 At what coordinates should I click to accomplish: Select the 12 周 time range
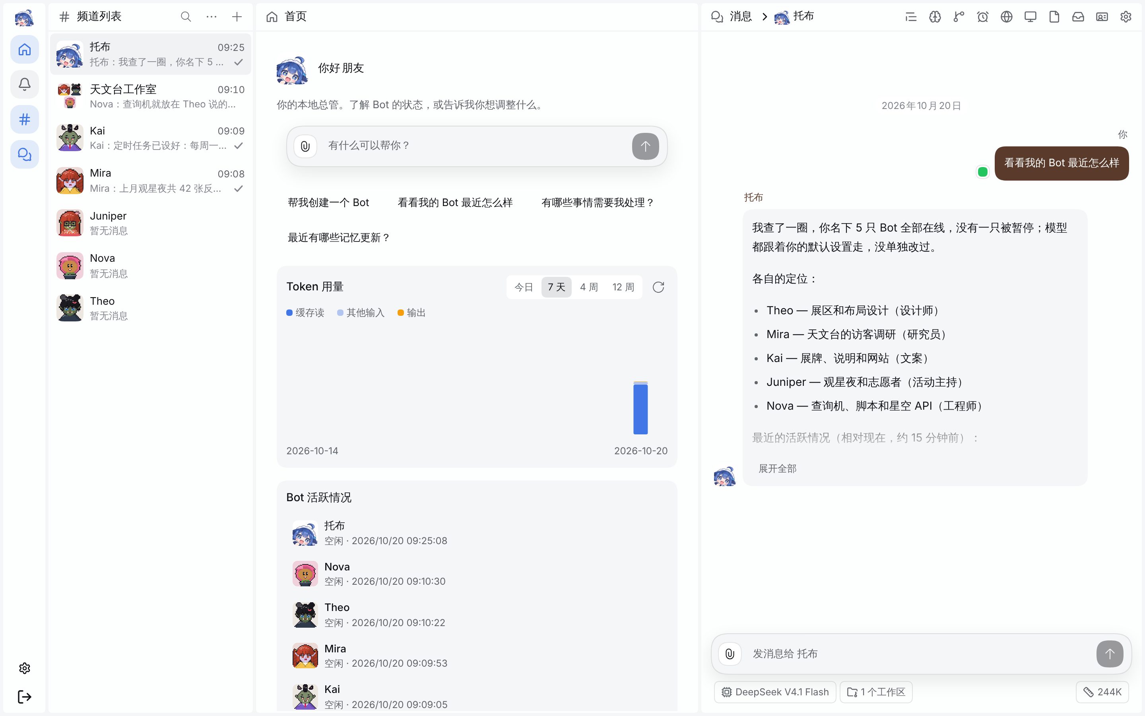pos(623,287)
